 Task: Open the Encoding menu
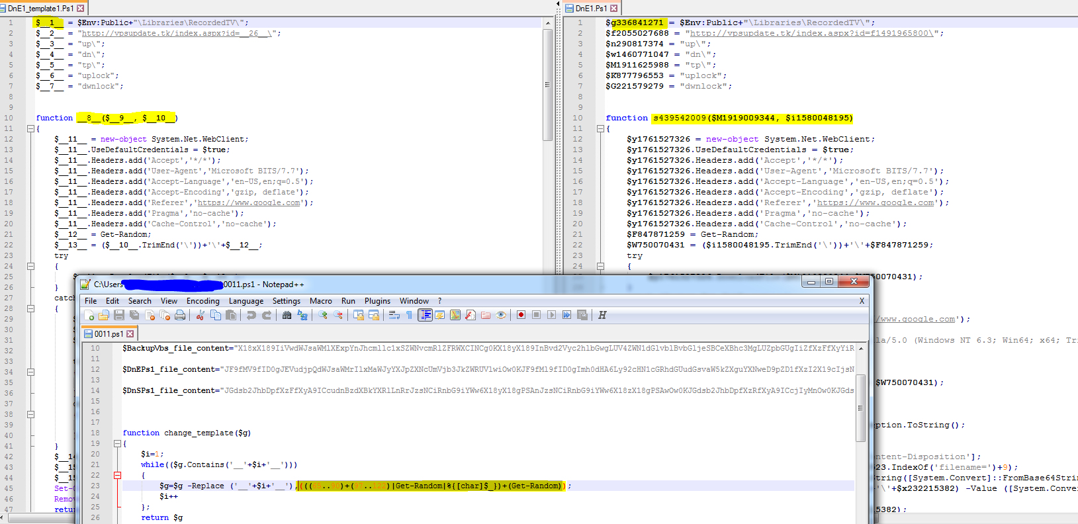(x=202, y=301)
